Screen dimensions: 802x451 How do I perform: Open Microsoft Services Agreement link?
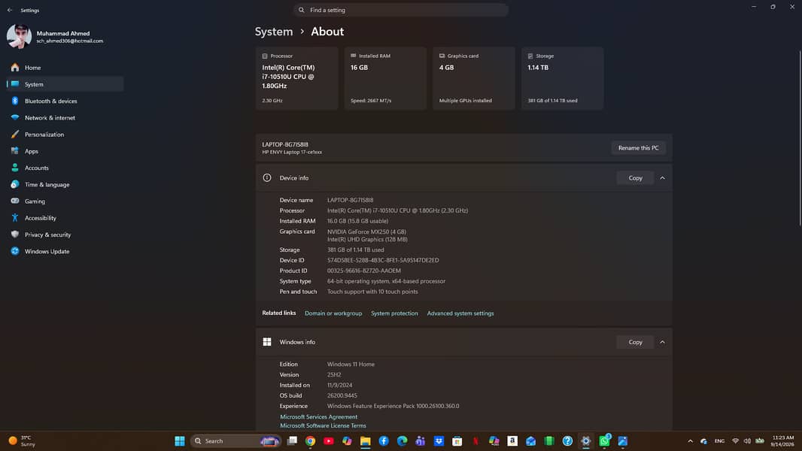coord(319,416)
